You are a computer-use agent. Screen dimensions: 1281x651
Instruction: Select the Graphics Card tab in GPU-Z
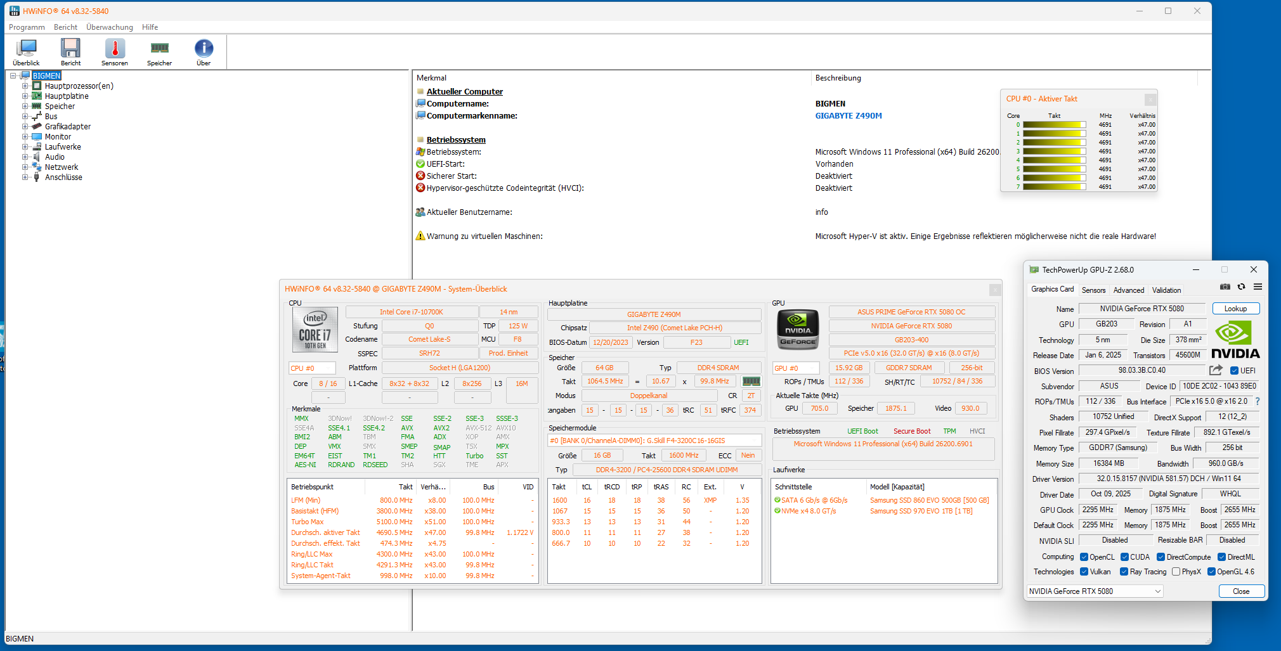1053,289
